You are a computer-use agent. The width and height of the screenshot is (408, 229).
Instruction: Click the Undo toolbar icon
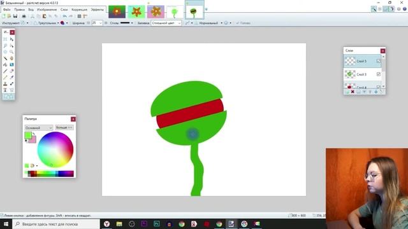(64, 16)
